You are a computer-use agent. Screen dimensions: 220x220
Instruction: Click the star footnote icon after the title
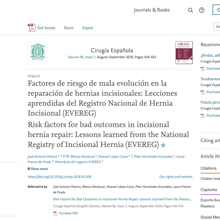(163, 145)
